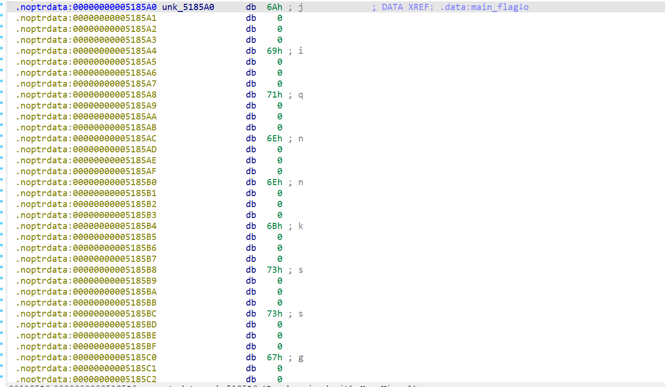Click the 6Ah byte value
Image resolution: width=665 pixels, height=387 pixels.
[x=274, y=7]
